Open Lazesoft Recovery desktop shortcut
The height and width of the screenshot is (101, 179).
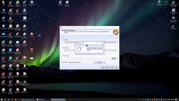click(67, 4)
